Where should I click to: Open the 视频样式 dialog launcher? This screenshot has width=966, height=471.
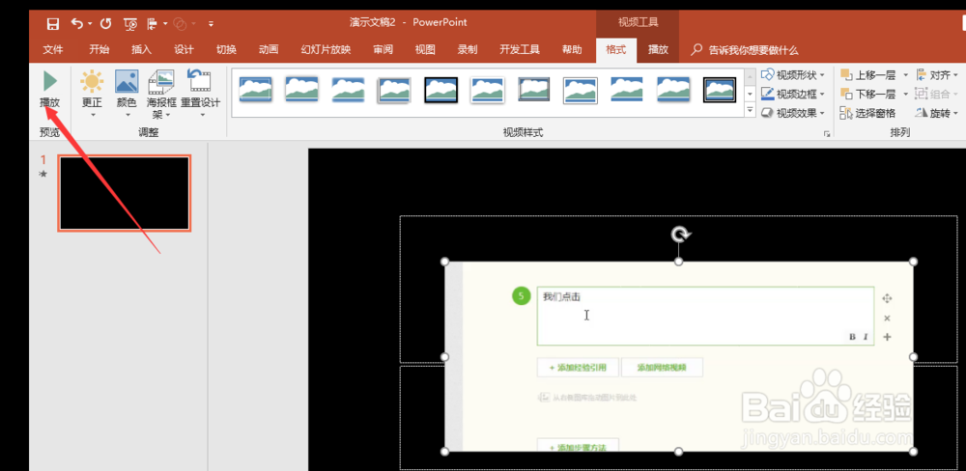click(x=827, y=133)
